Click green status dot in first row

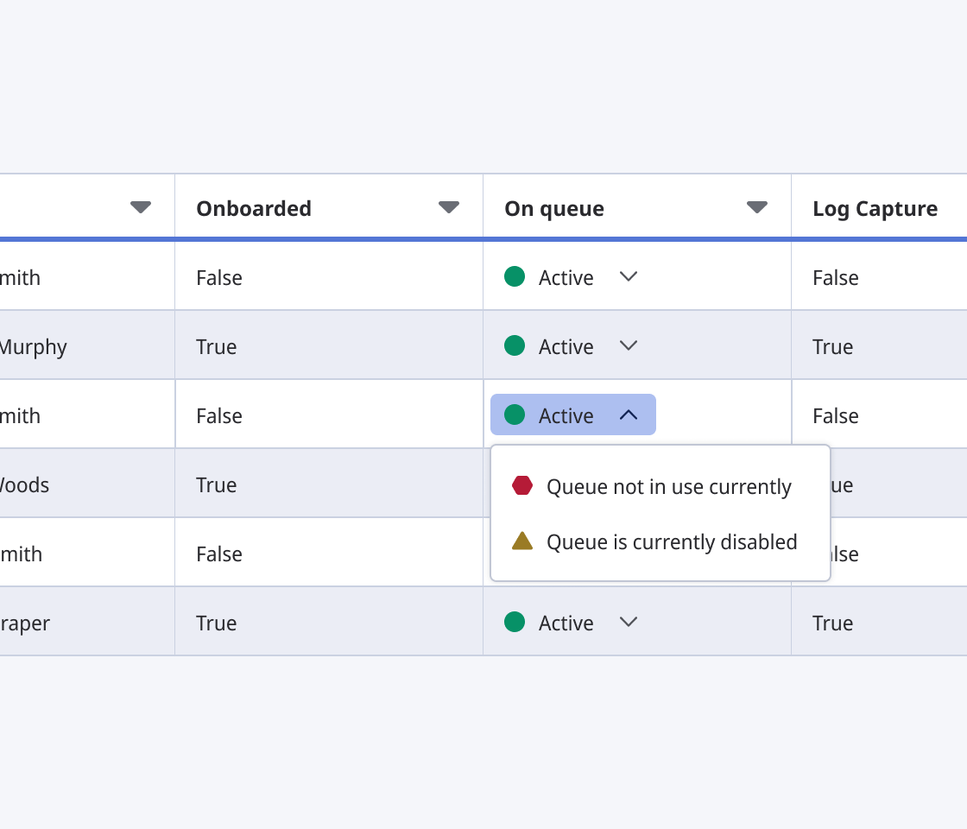(515, 276)
